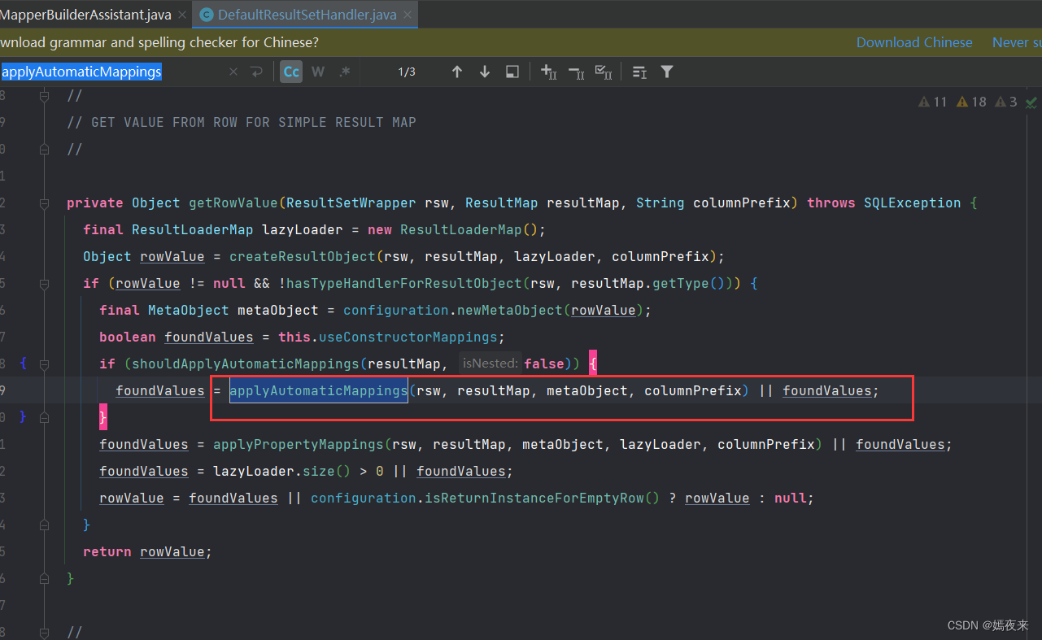Viewport: 1042px width, 640px height.
Task: Select the DefaultResultSetHandler.java tab
Action: tap(307, 15)
